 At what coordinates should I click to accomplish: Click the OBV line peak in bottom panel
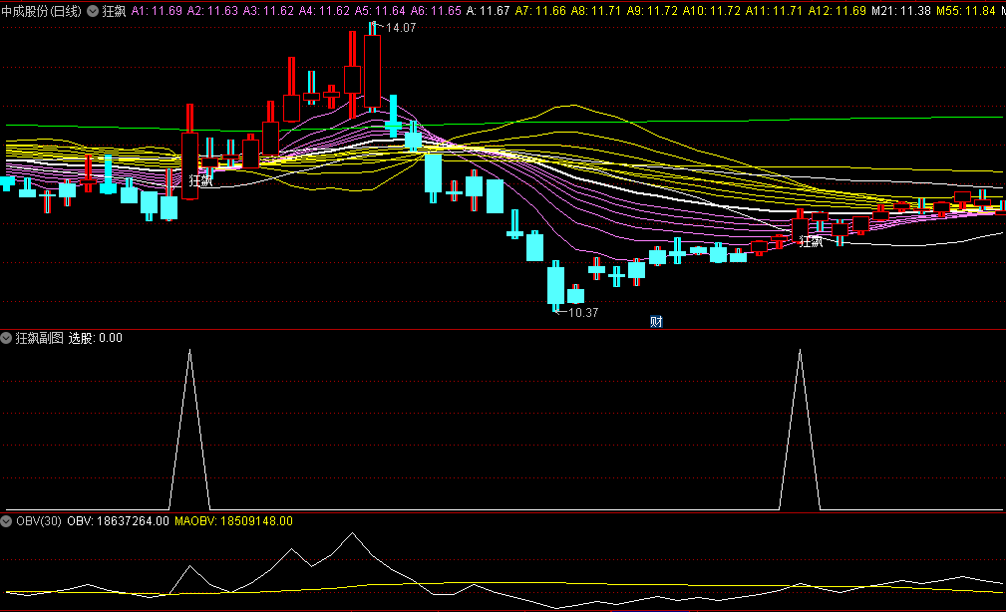[x=352, y=533]
